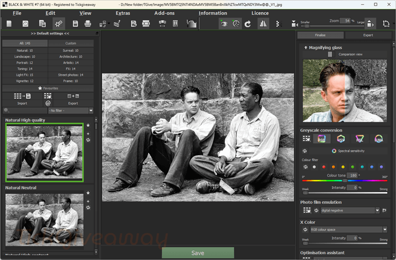Click the Zoom smaller-larger slider
The width and height of the screenshot is (396, 260).
pyautogui.click(x=332, y=26)
